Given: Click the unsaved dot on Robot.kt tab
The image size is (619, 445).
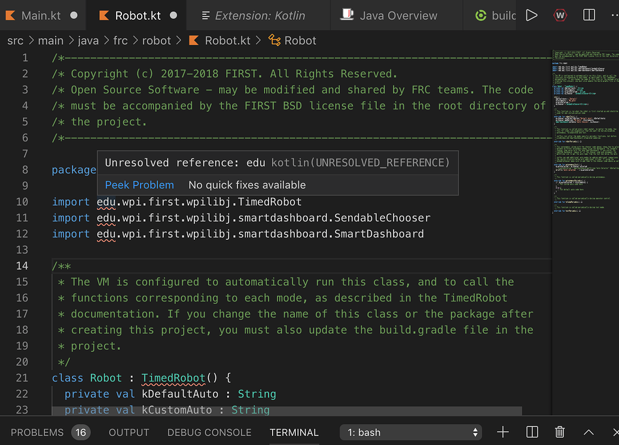Looking at the screenshot, I should [173, 16].
